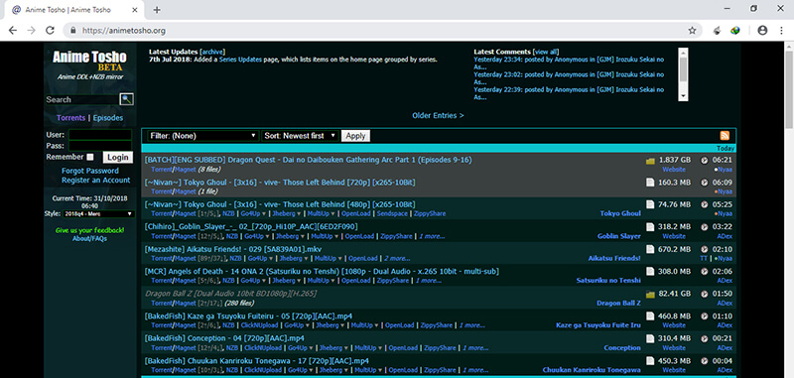Click the page vertical scrollbar thumb
This screenshot has height=378, width=794.
789,89
